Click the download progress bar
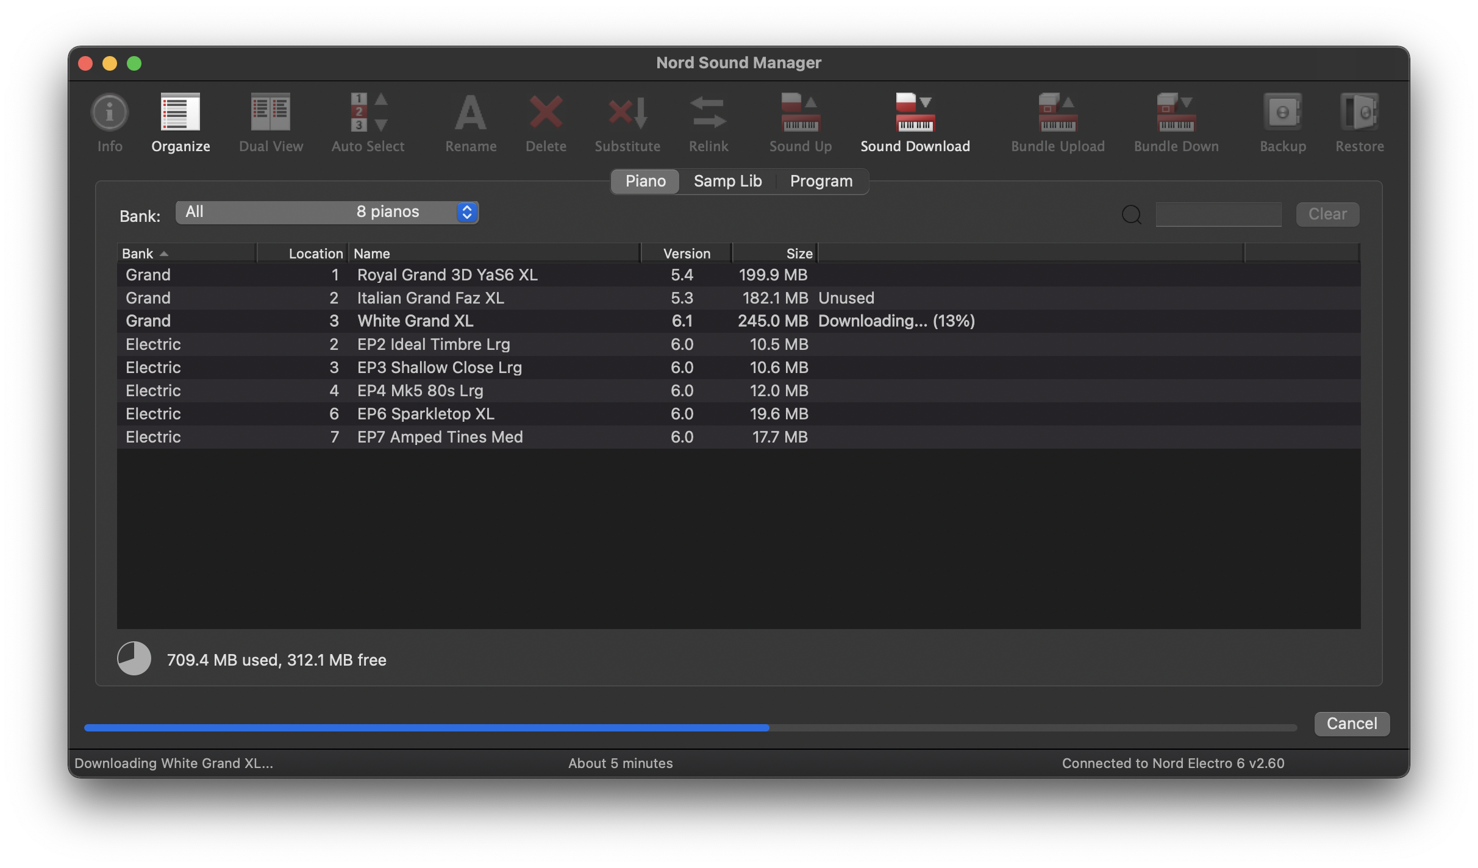The height and width of the screenshot is (868, 1478). 690,728
